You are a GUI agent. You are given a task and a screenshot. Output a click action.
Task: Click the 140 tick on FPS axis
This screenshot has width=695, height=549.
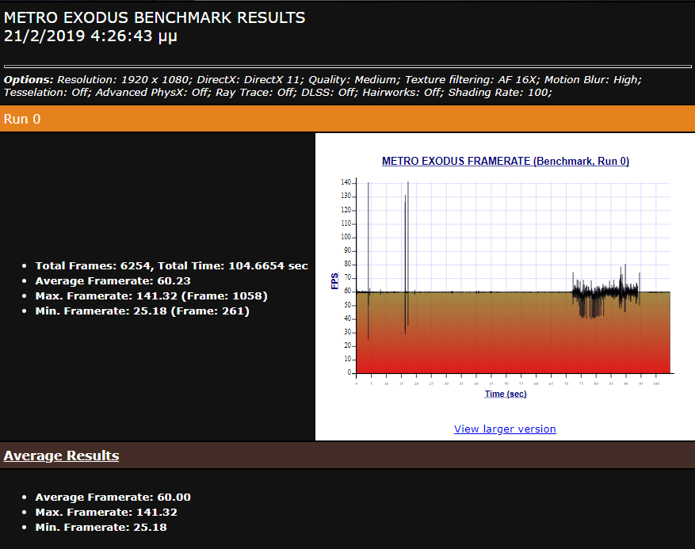click(346, 182)
